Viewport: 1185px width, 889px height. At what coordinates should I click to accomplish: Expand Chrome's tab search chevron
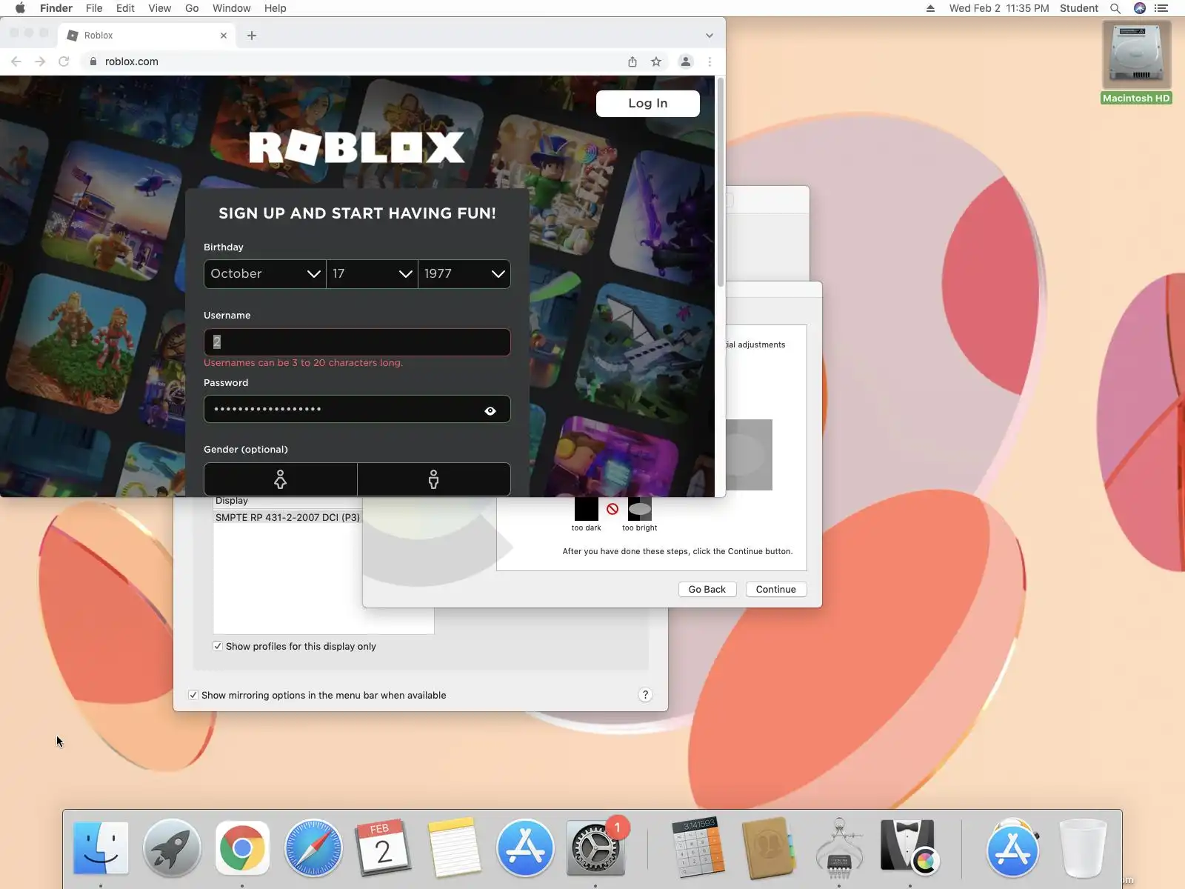click(x=710, y=35)
